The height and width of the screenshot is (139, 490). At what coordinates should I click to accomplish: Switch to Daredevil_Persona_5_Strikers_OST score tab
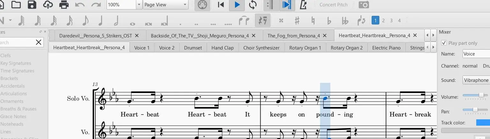(96, 36)
